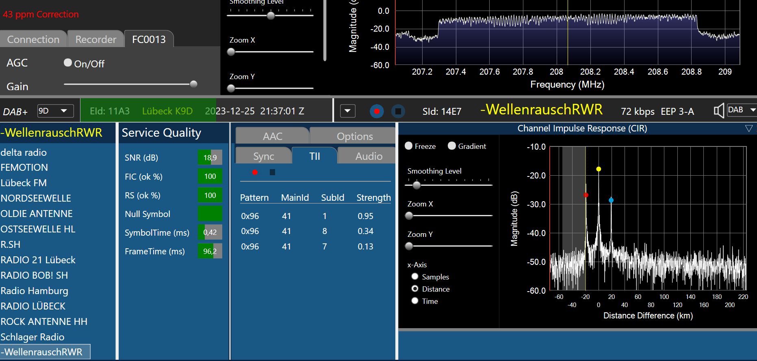Switch to the Recorder tab
This screenshot has height=361, width=757.
[x=96, y=39]
